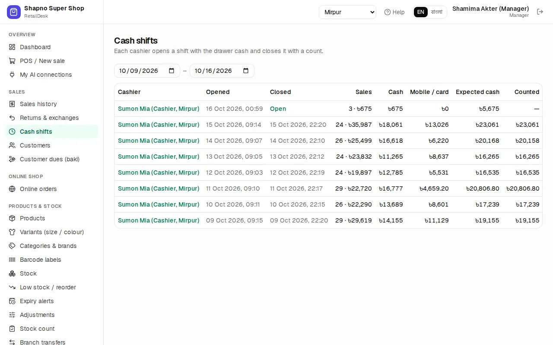Click the Closed time 12 Oct 2026, 22:19
Image resolution: width=553 pixels, height=345 pixels.
tap(297, 172)
